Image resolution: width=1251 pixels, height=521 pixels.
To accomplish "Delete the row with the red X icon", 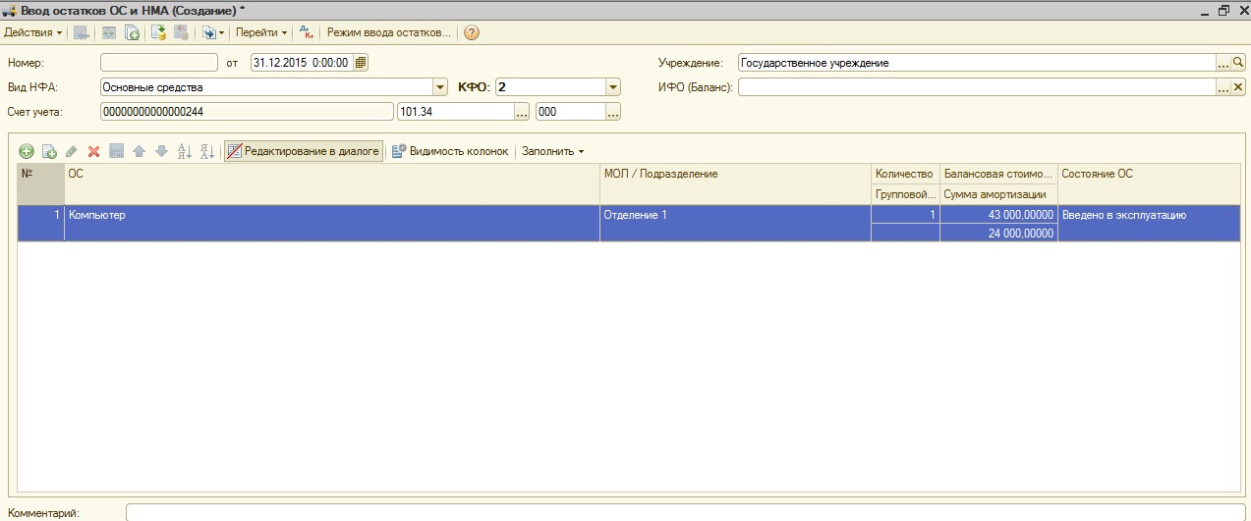I will (94, 152).
